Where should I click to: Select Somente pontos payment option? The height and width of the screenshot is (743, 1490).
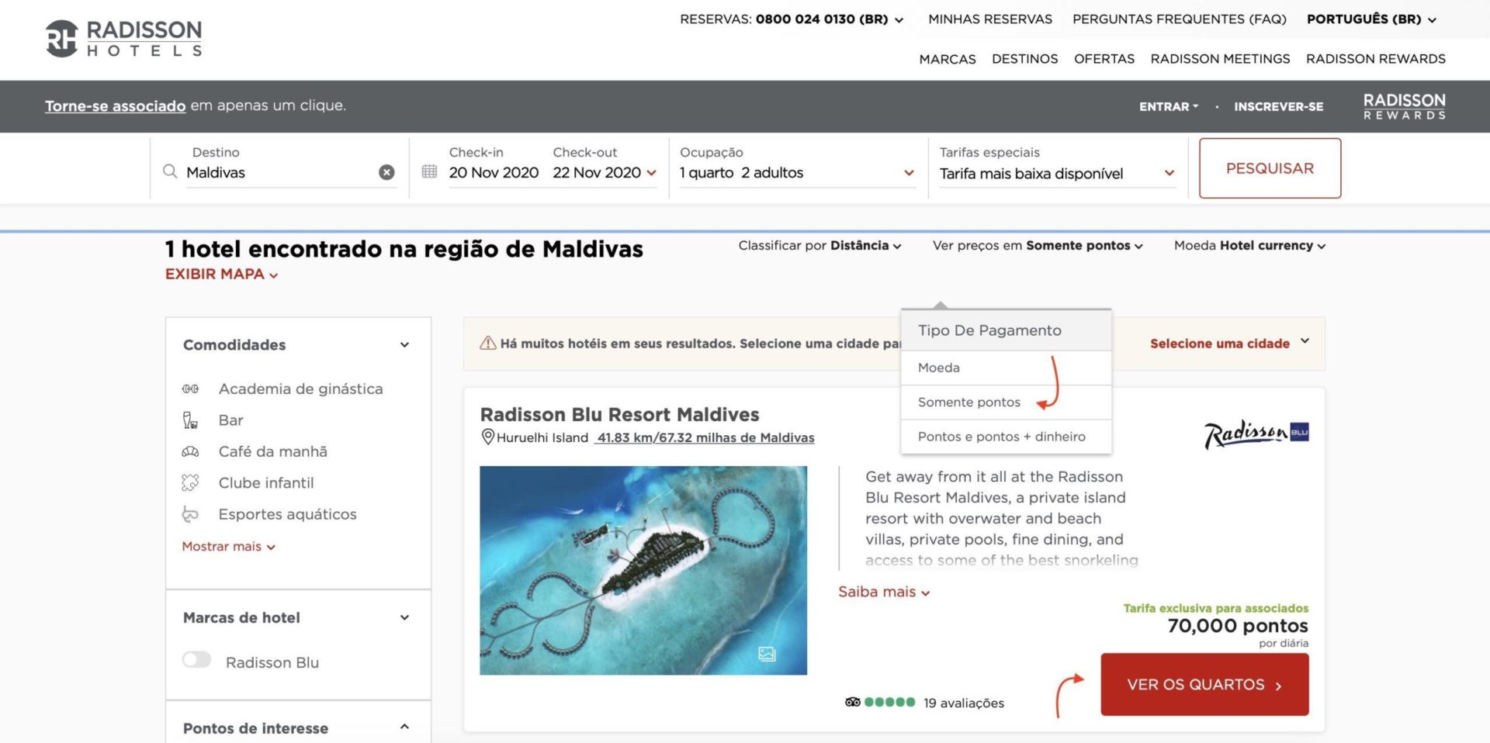pos(1006,402)
